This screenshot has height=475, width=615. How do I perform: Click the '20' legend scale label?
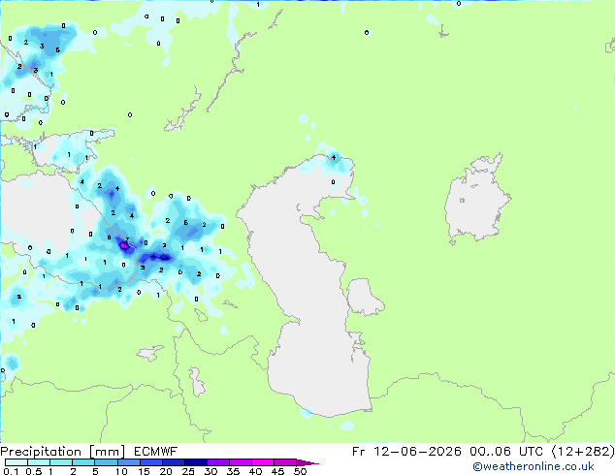[x=166, y=471]
